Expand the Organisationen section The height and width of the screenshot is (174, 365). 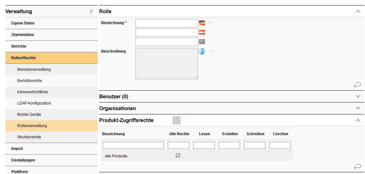point(358,109)
